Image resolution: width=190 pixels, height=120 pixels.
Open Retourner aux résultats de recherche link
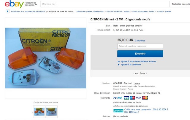tap(28, 12)
